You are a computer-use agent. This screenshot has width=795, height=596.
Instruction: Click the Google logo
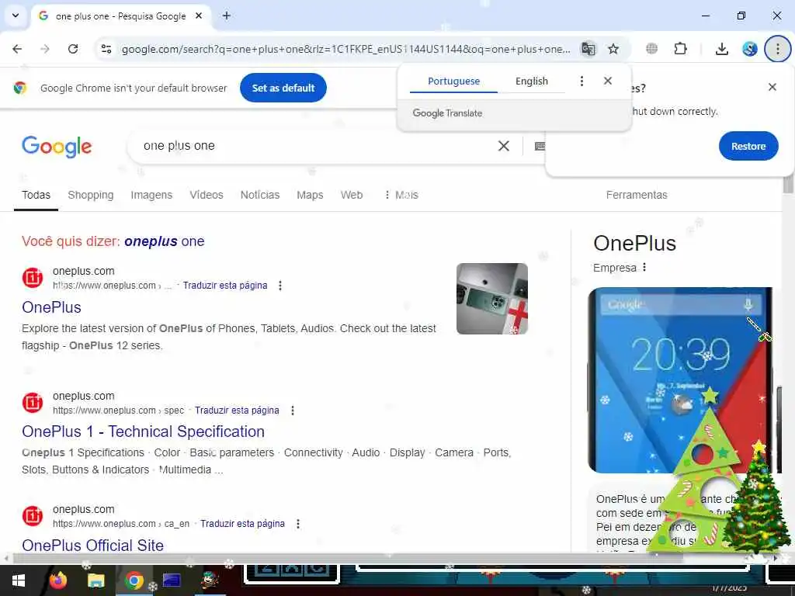[x=57, y=147]
